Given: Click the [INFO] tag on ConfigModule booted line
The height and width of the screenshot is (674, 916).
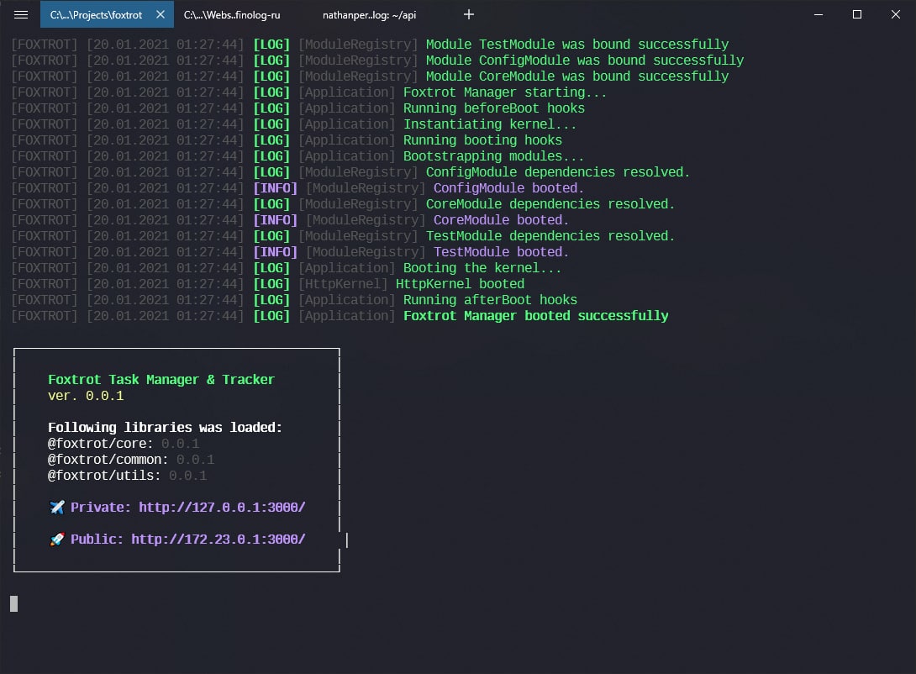Looking at the screenshot, I should (x=275, y=188).
